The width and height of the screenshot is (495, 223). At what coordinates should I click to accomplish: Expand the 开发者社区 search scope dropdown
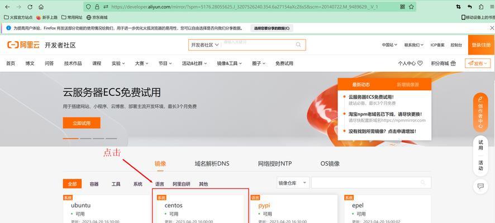(x=204, y=45)
